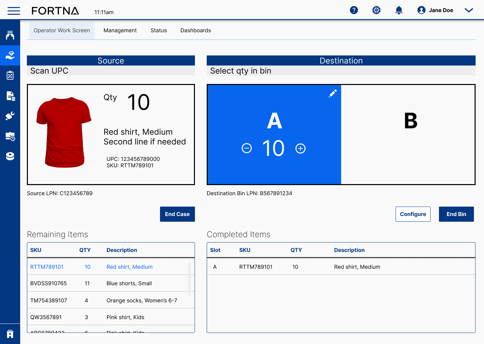Open the plug and wrench sidebar icon

click(x=10, y=116)
